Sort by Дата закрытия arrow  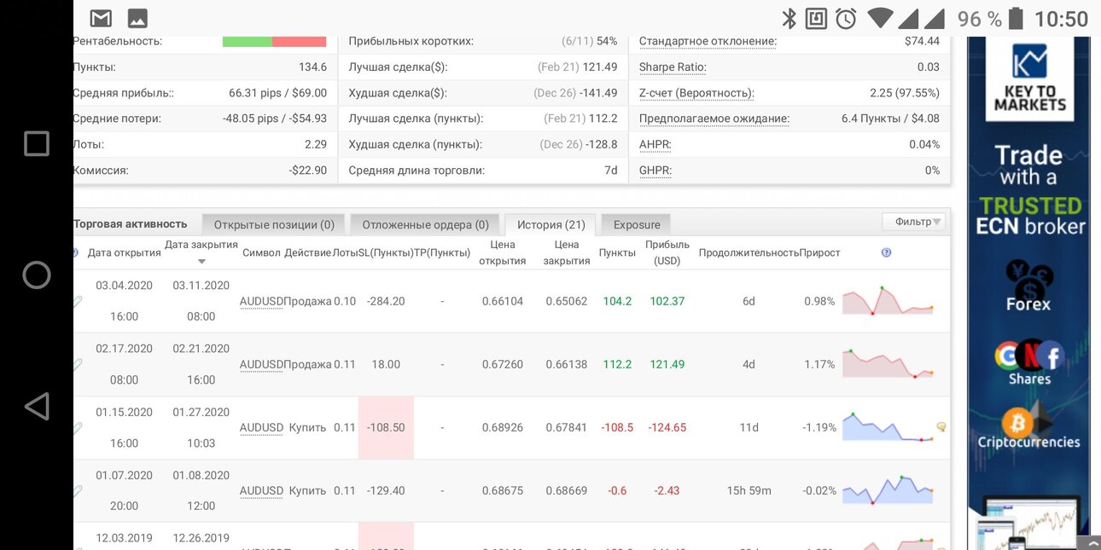click(201, 262)
